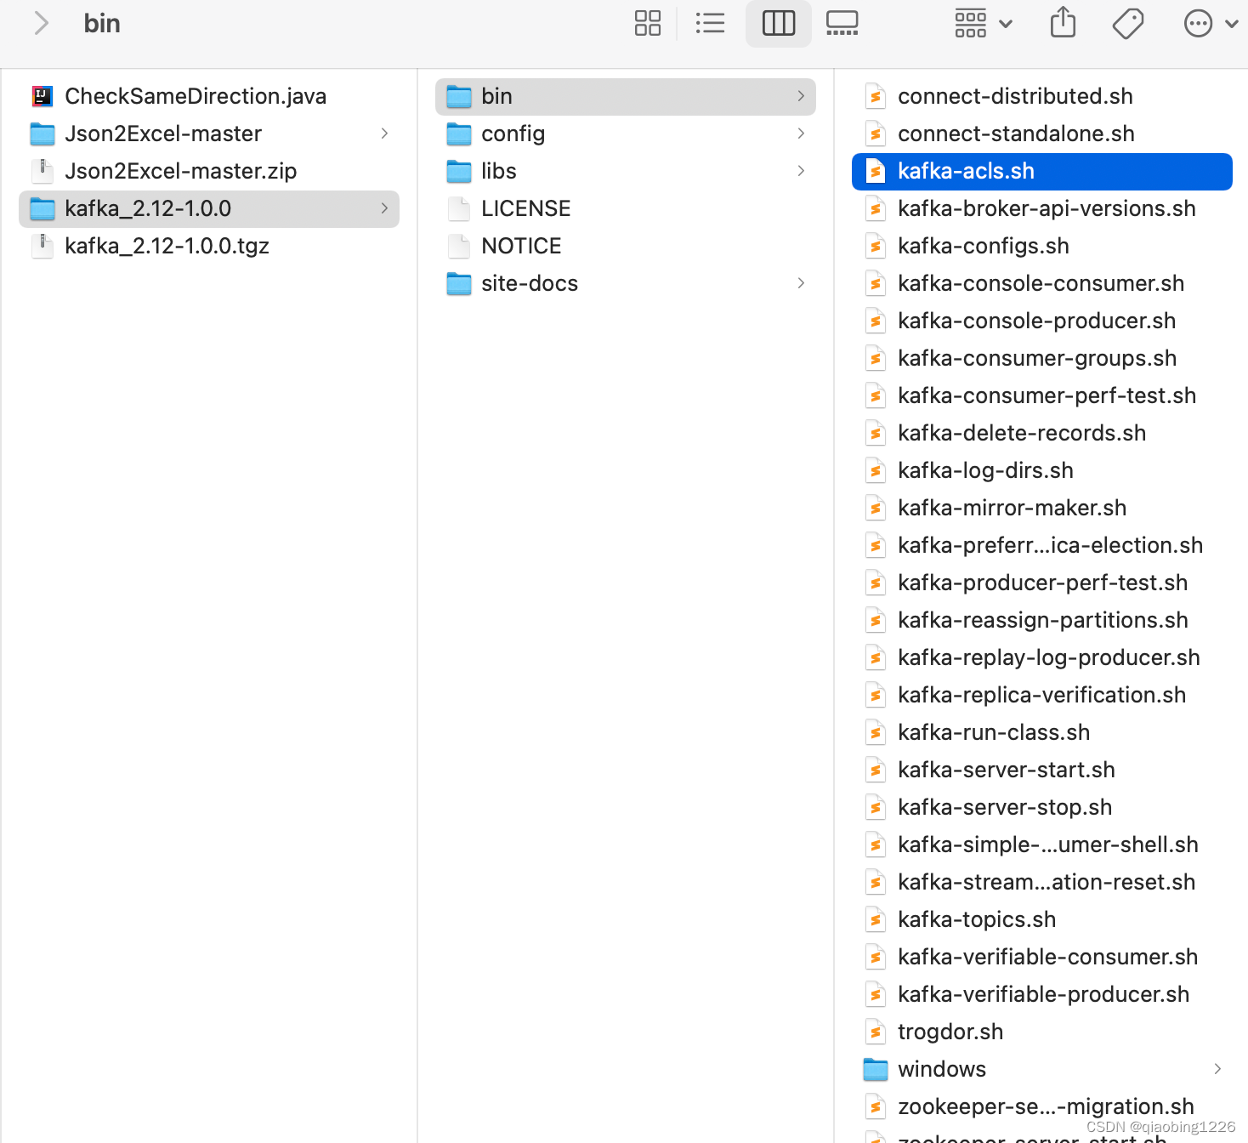Click the bin folder chevron

coord(801,96)
